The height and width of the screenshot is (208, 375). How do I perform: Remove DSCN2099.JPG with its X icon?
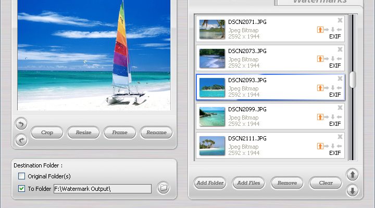(x=340, y=108)
